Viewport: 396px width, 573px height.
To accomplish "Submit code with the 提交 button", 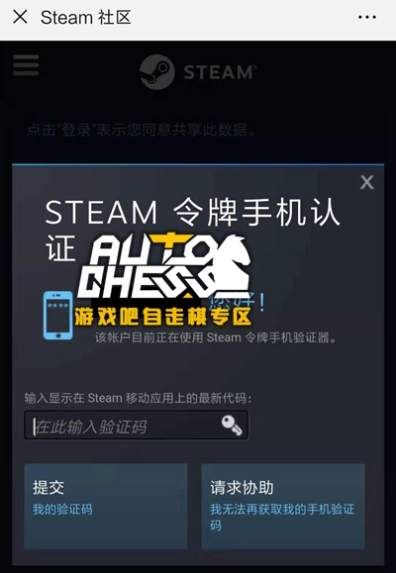I will [x=106, y=506].
